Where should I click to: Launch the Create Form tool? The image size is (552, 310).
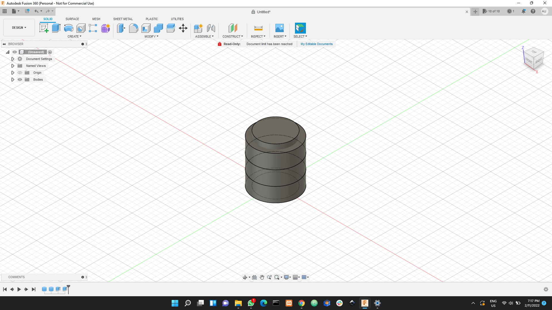click(106, 28)
